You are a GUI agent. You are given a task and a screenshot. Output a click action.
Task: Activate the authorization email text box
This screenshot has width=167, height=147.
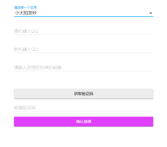tap(83, 67)
